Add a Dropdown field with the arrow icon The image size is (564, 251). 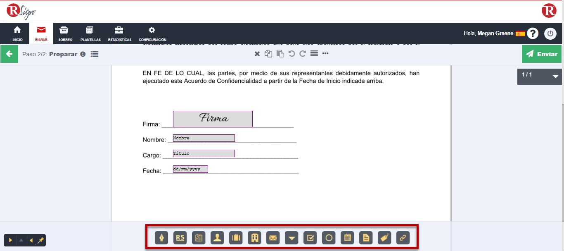[x=291, y=238]
